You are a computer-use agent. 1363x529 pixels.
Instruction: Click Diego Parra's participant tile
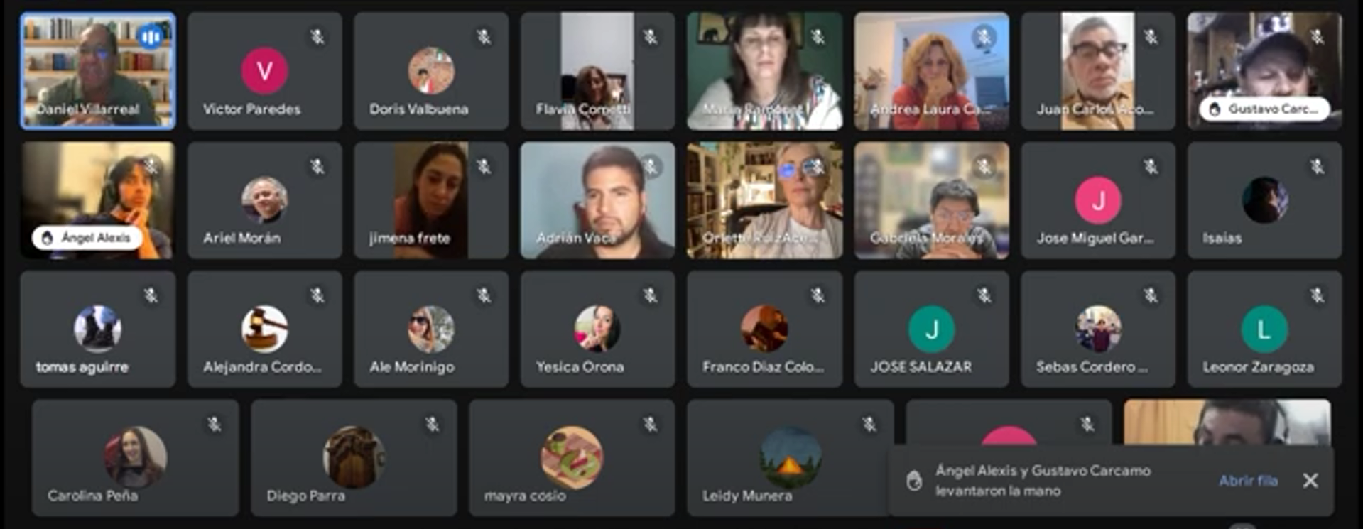pos(354,458)
